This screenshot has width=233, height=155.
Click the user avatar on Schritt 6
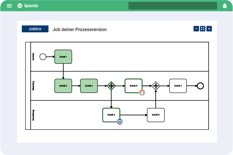tap(142, 92)
